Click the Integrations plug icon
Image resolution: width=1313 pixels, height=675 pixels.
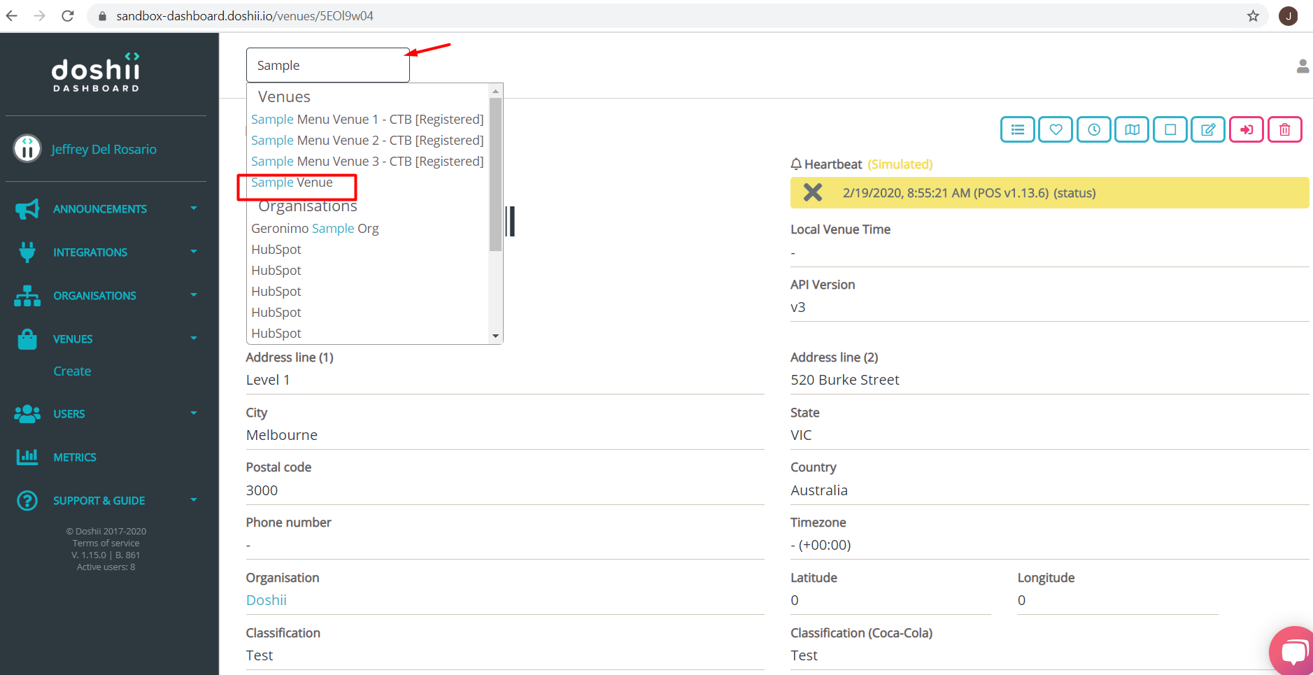(x=27, y=252)
